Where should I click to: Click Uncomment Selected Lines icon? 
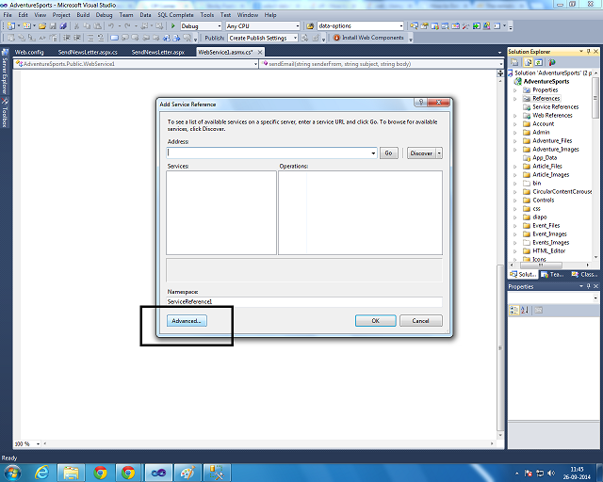click(x=101, y=38)
